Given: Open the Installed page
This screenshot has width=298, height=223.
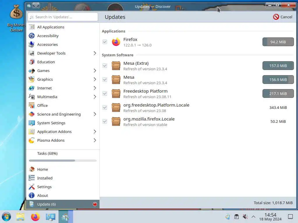Looking at the screenshot, I should point(63,178).
